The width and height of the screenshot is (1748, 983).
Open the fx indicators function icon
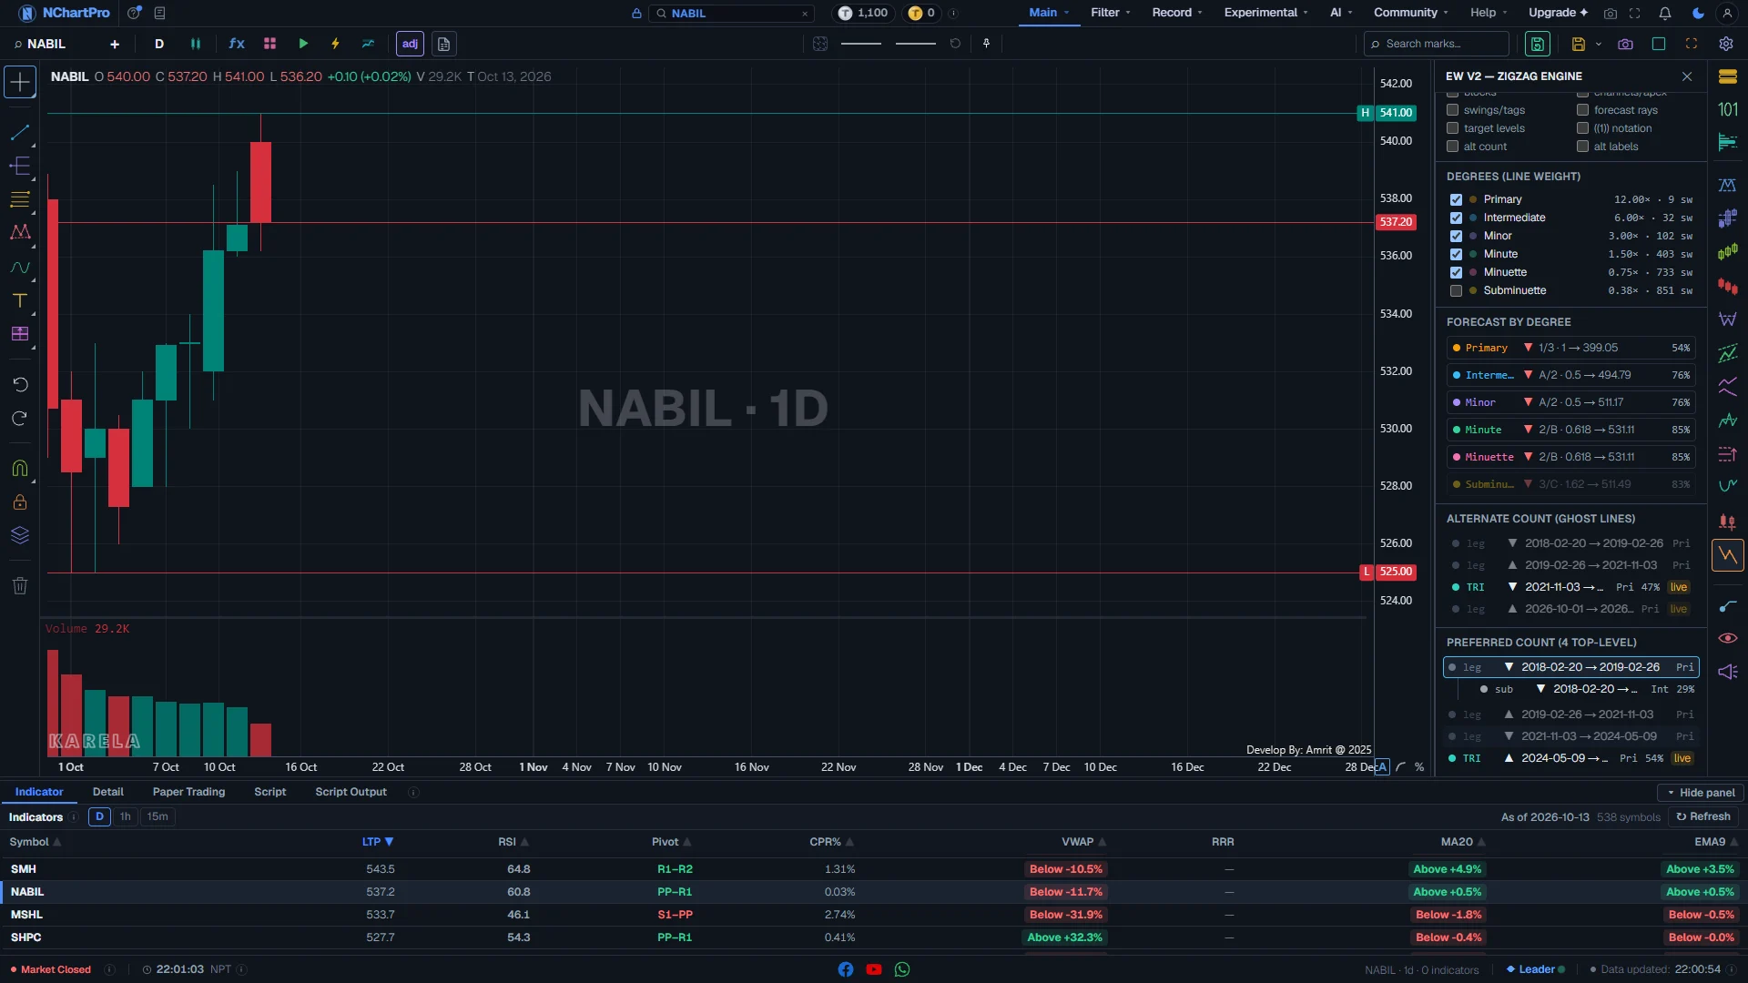click(237, 44)
